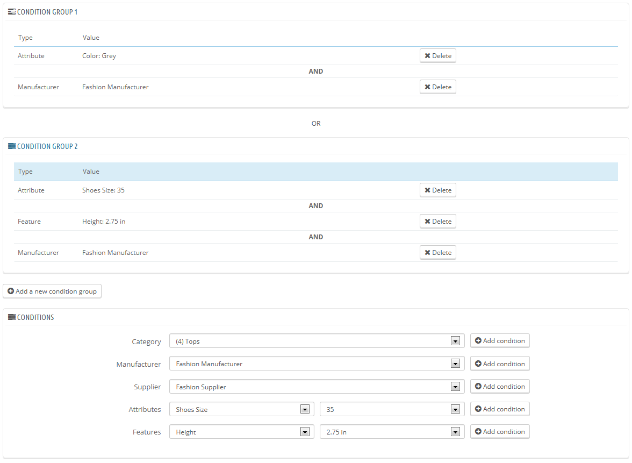Click the plus icon on Category's Add condition button

coord(478,340)
